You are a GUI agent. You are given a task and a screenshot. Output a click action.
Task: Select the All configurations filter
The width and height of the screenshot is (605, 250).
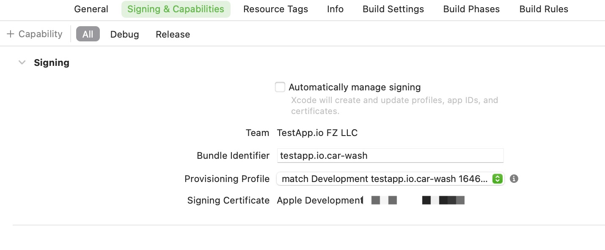tap(88, 34)
